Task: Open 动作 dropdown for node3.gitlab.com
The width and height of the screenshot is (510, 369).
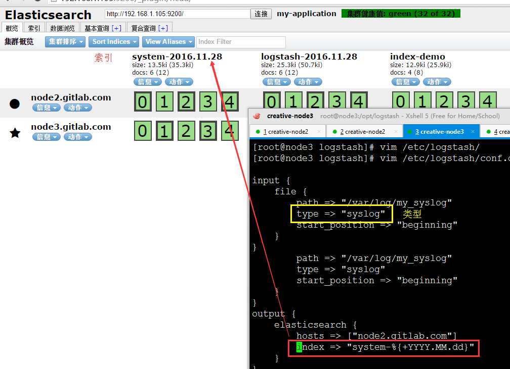Action: coord(78,137)
